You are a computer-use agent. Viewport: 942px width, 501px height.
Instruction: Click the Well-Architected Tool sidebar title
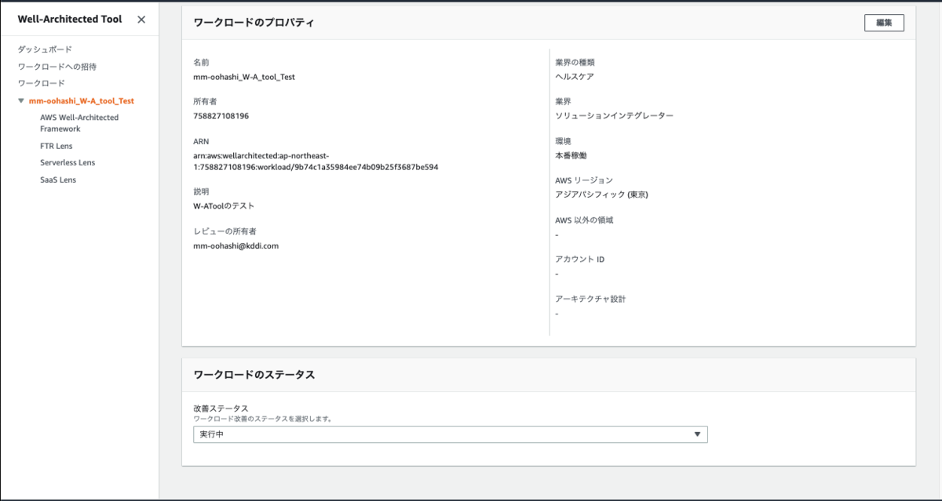70,20
